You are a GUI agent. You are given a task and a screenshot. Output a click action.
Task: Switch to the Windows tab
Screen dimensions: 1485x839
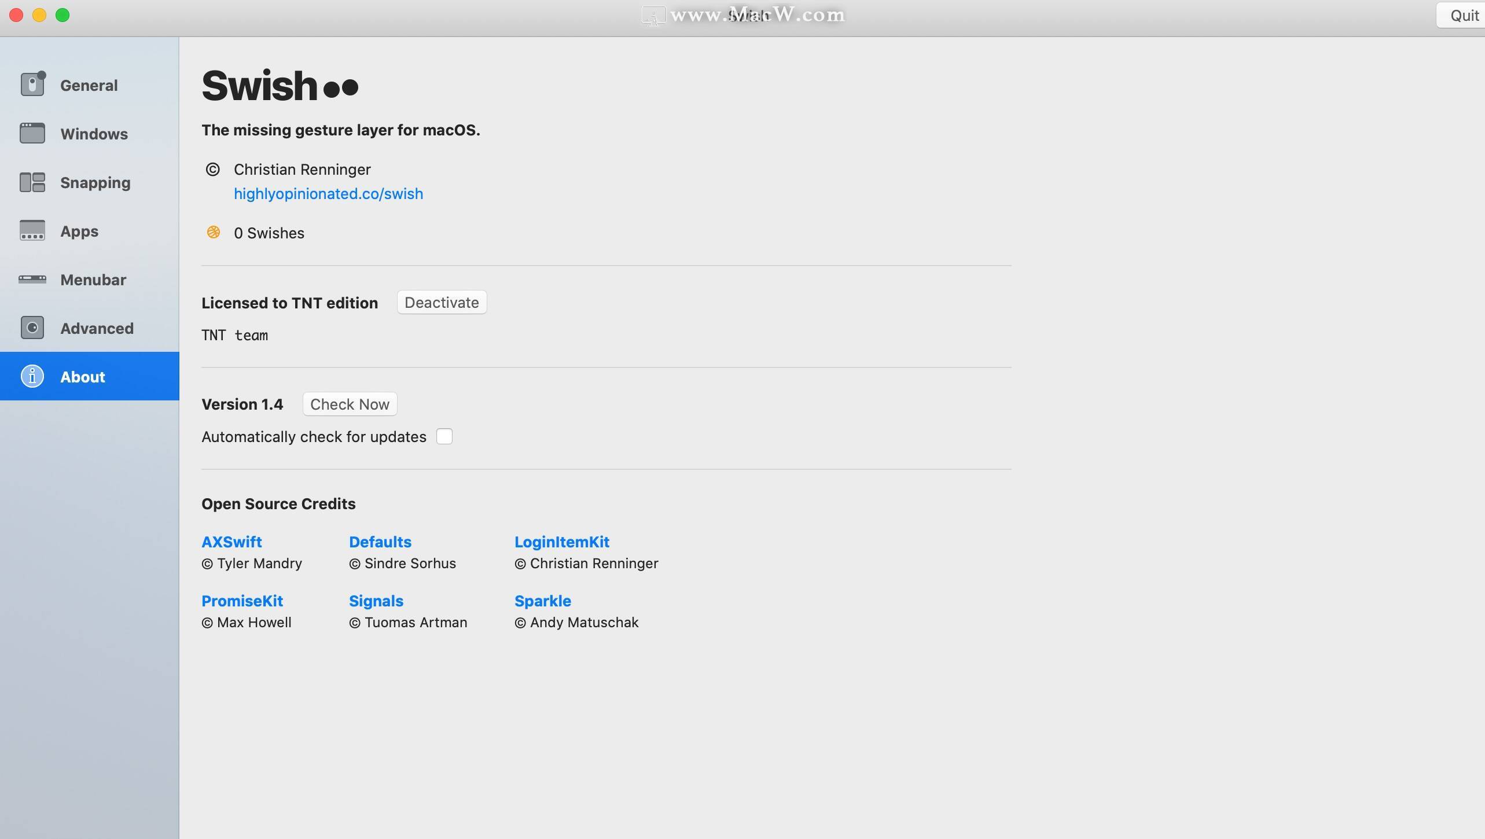[90, 134]
